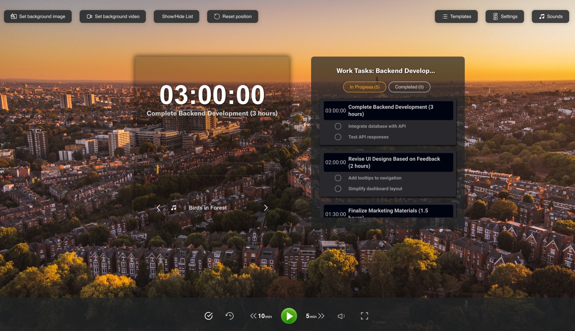
Task: Rewind timer by 10 minutes
Action: 260,316
